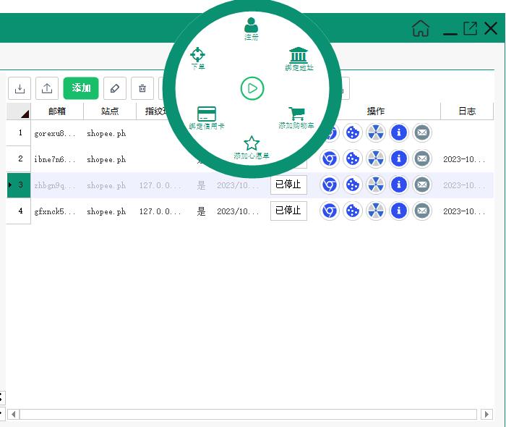The height and width of the screenshot is (427, 506).
Task: Click the select-all corner cell of the grid
Action: tap(19, 111)
